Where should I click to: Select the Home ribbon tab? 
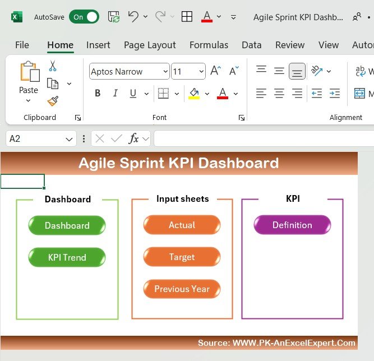pyautogui.click(x=61, y=45)
